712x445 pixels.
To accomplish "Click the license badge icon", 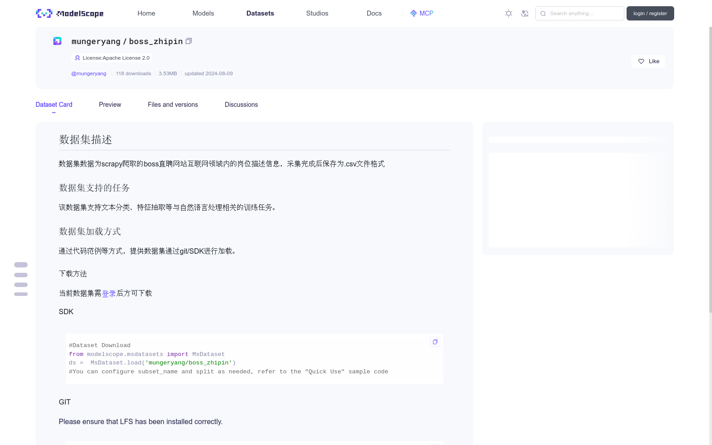I will [x=77, y=58].
